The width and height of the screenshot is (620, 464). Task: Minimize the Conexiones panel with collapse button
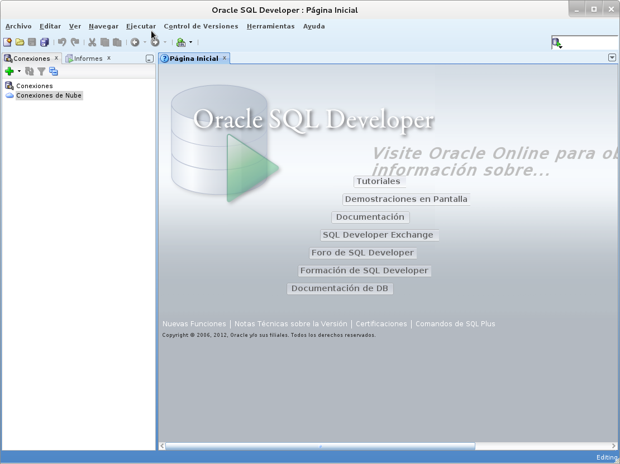(x=149, y=58)
